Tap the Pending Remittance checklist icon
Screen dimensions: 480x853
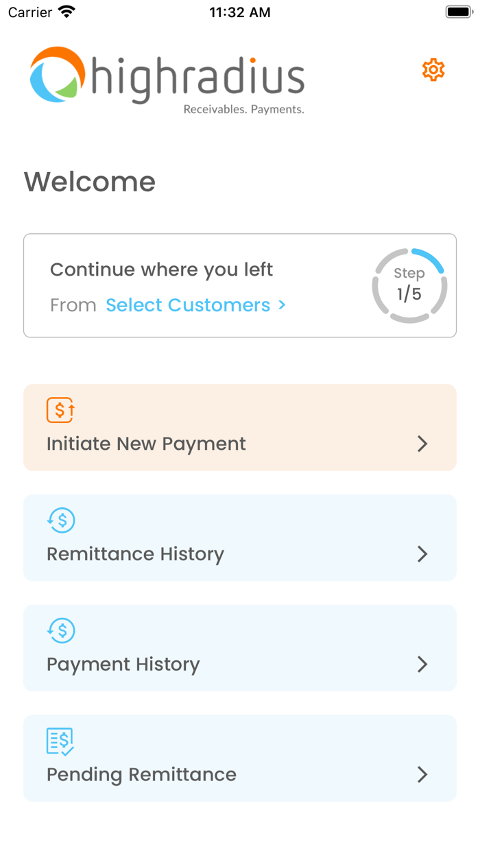(x=60, y=741)
